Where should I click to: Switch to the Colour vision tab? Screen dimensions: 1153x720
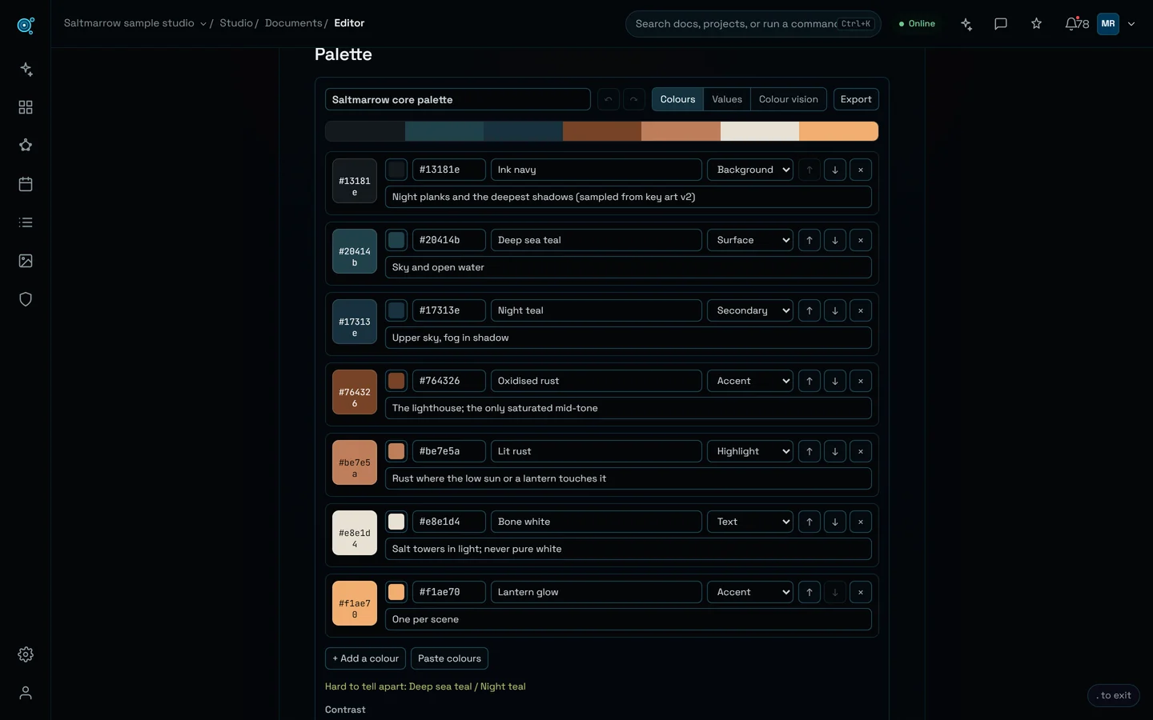[789, 99]
